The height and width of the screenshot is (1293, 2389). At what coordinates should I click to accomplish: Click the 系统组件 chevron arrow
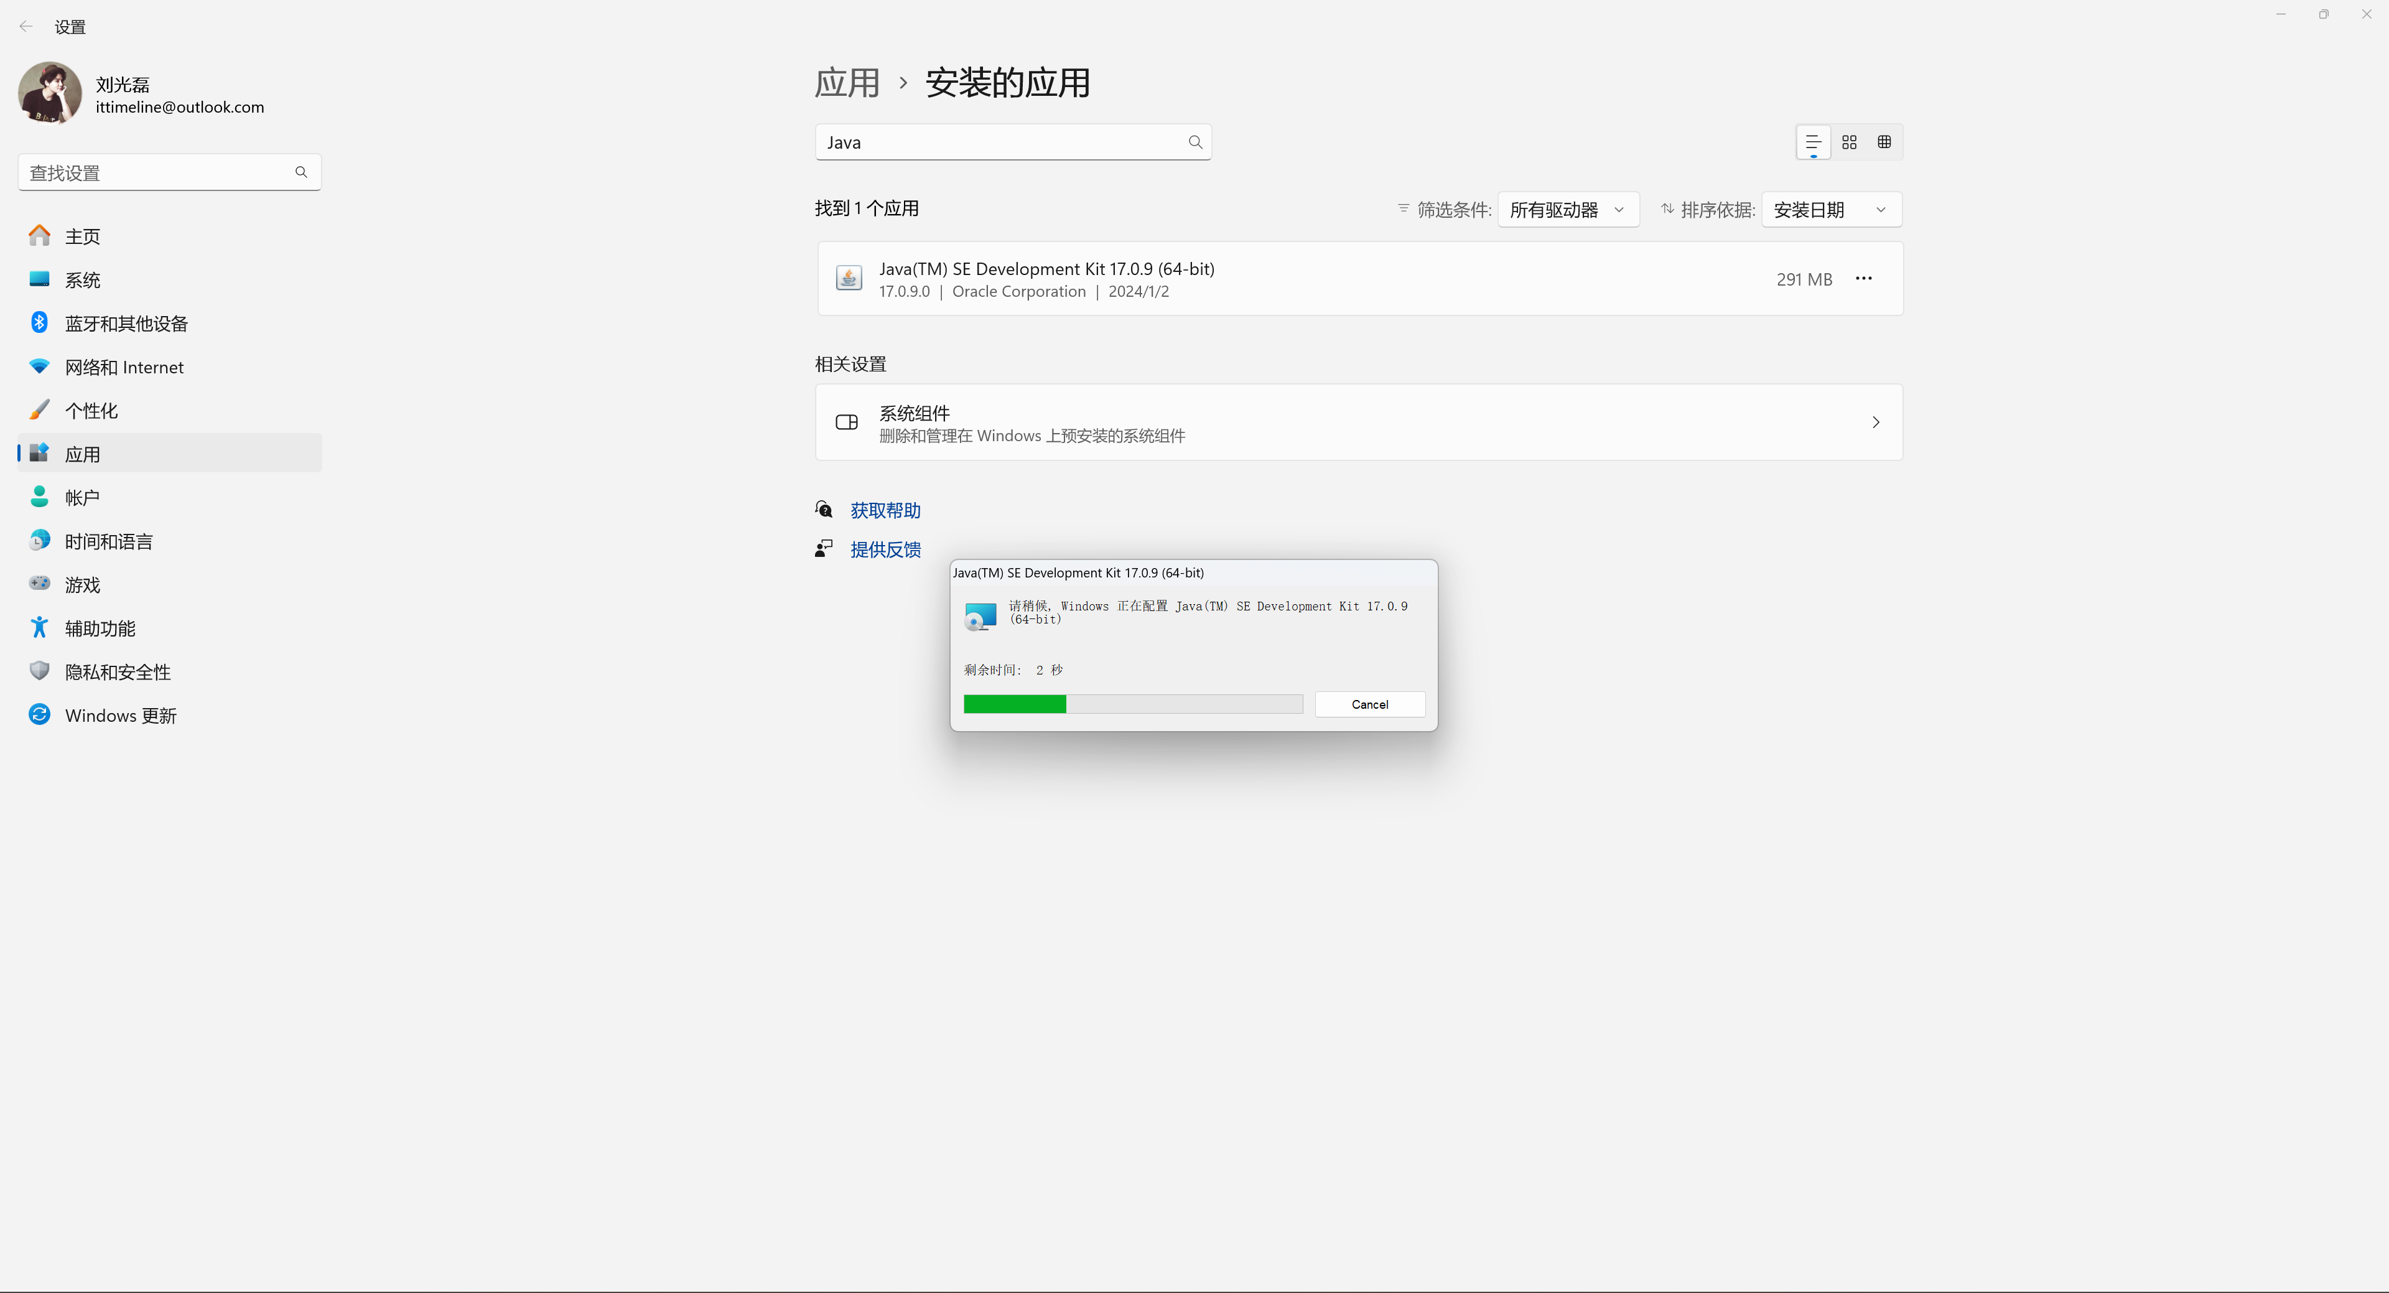(x=1876, y=423)
